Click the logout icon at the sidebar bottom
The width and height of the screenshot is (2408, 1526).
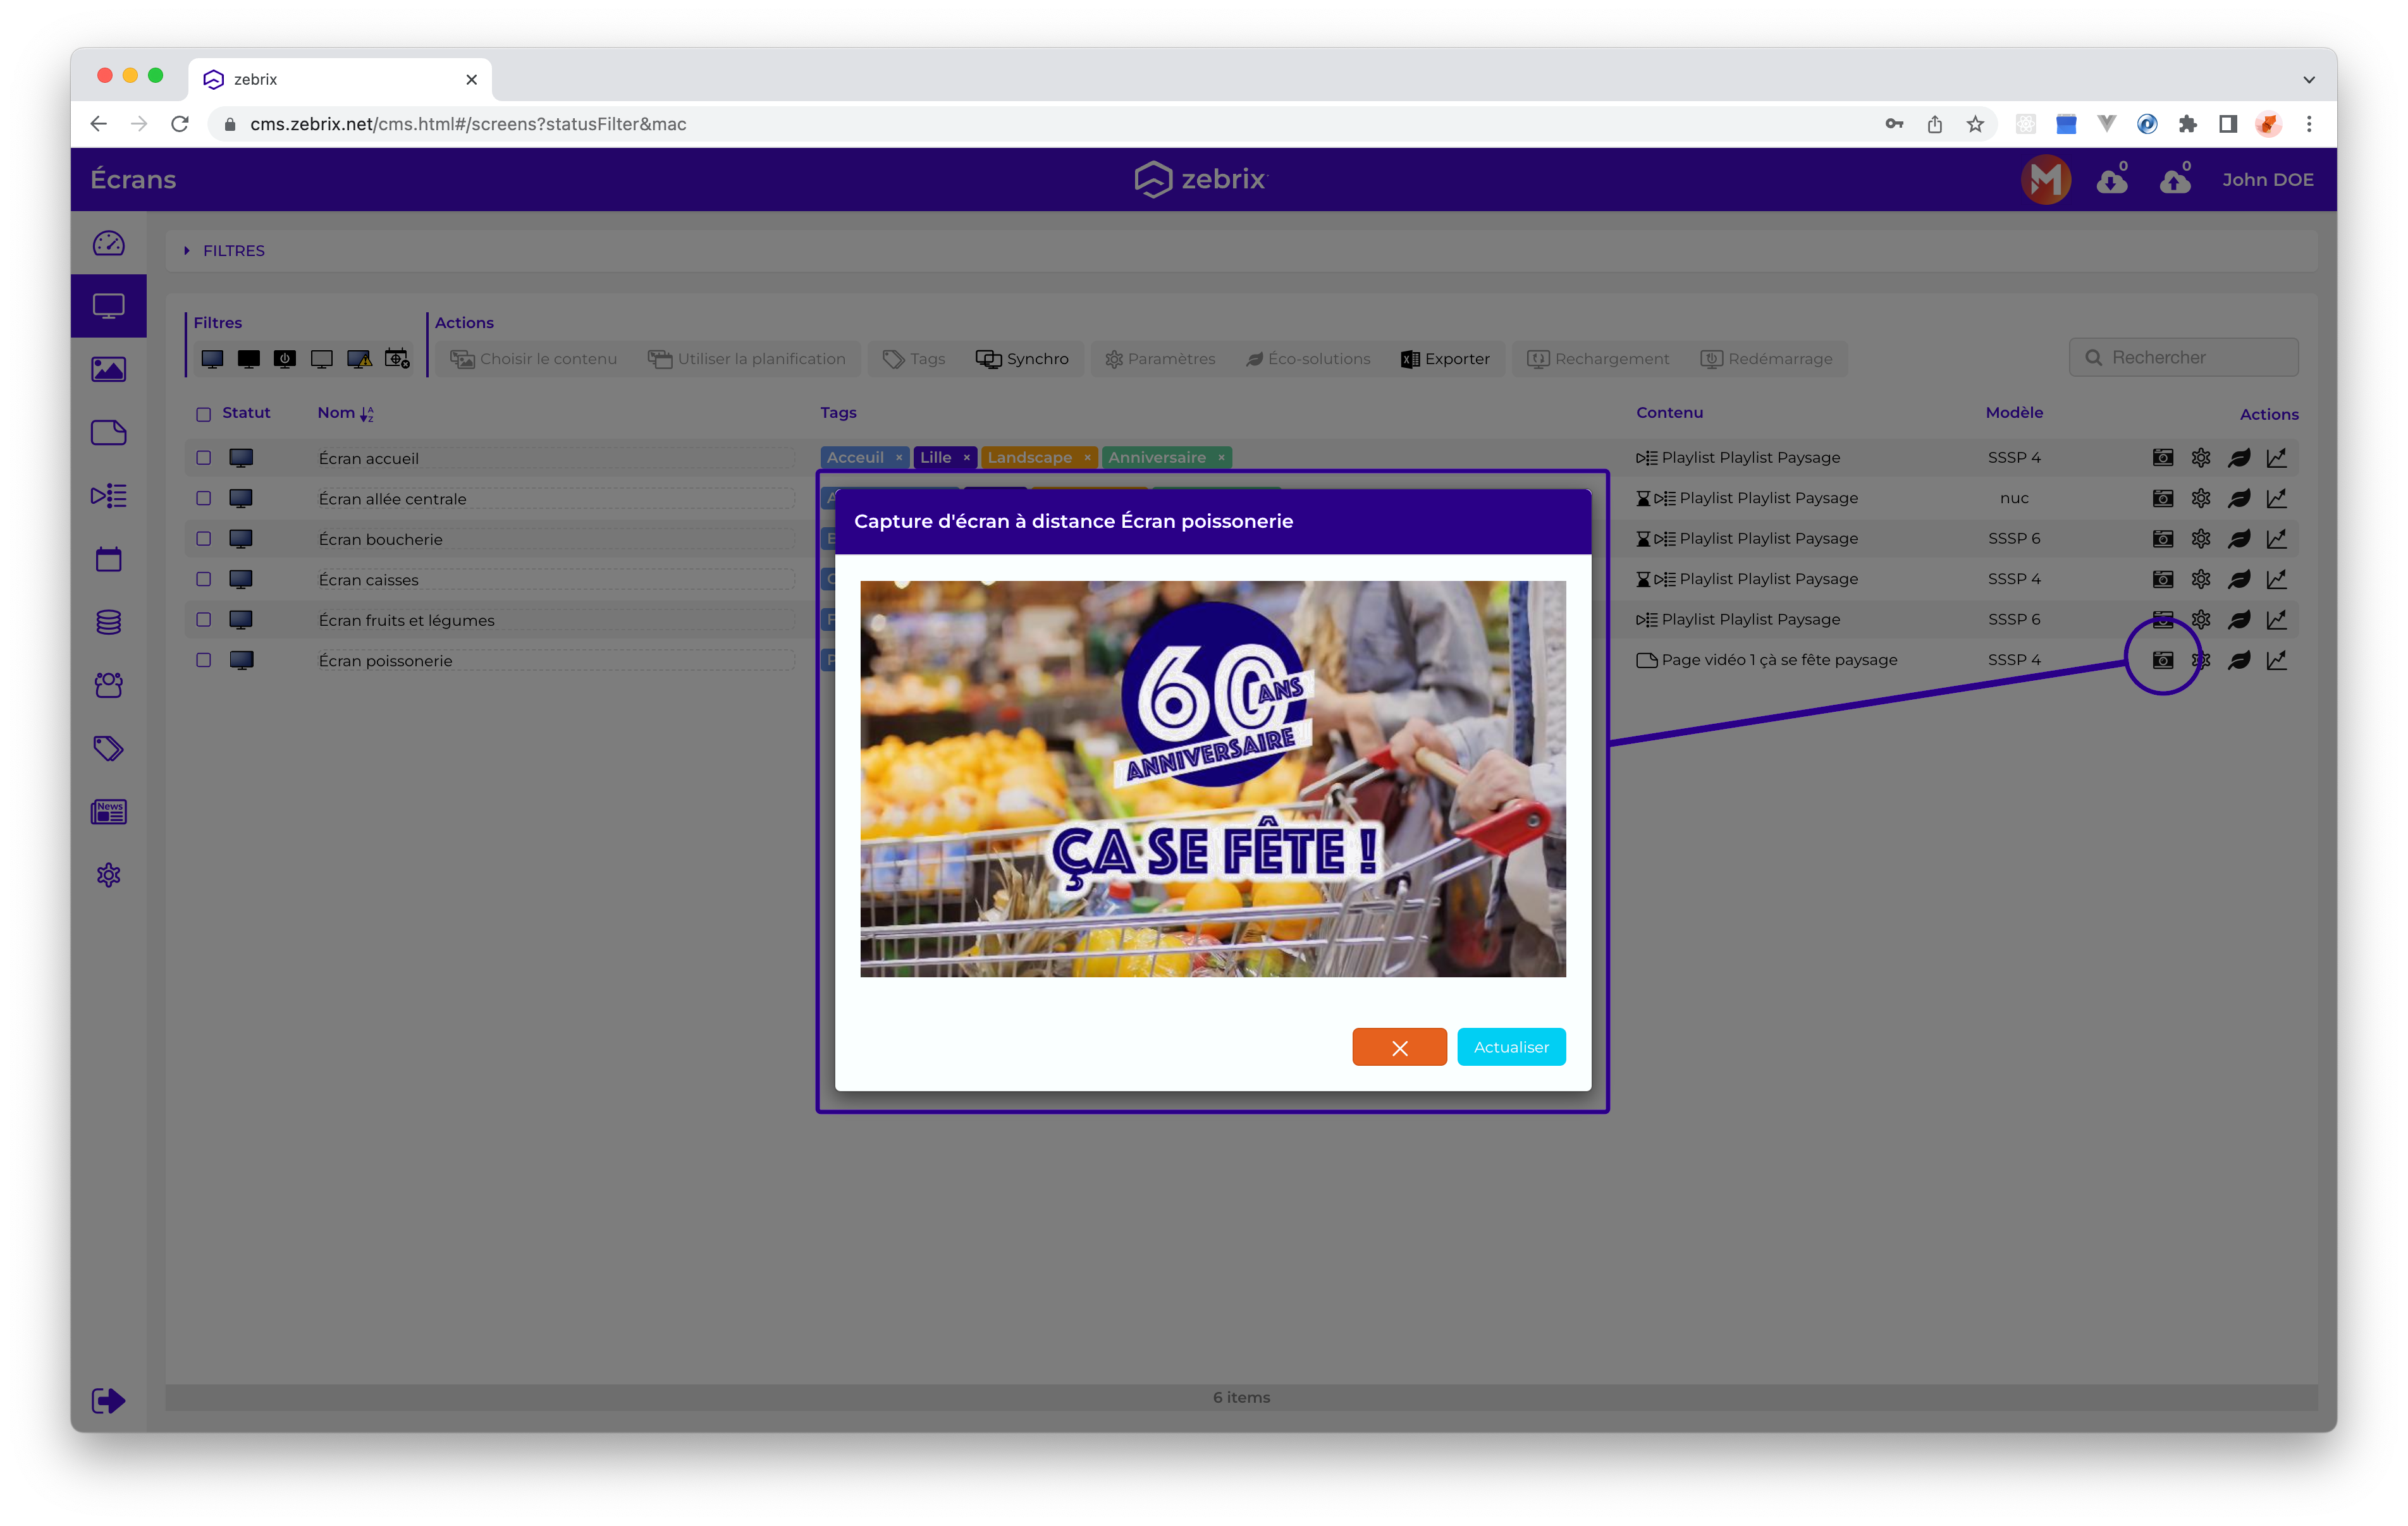108,1400
